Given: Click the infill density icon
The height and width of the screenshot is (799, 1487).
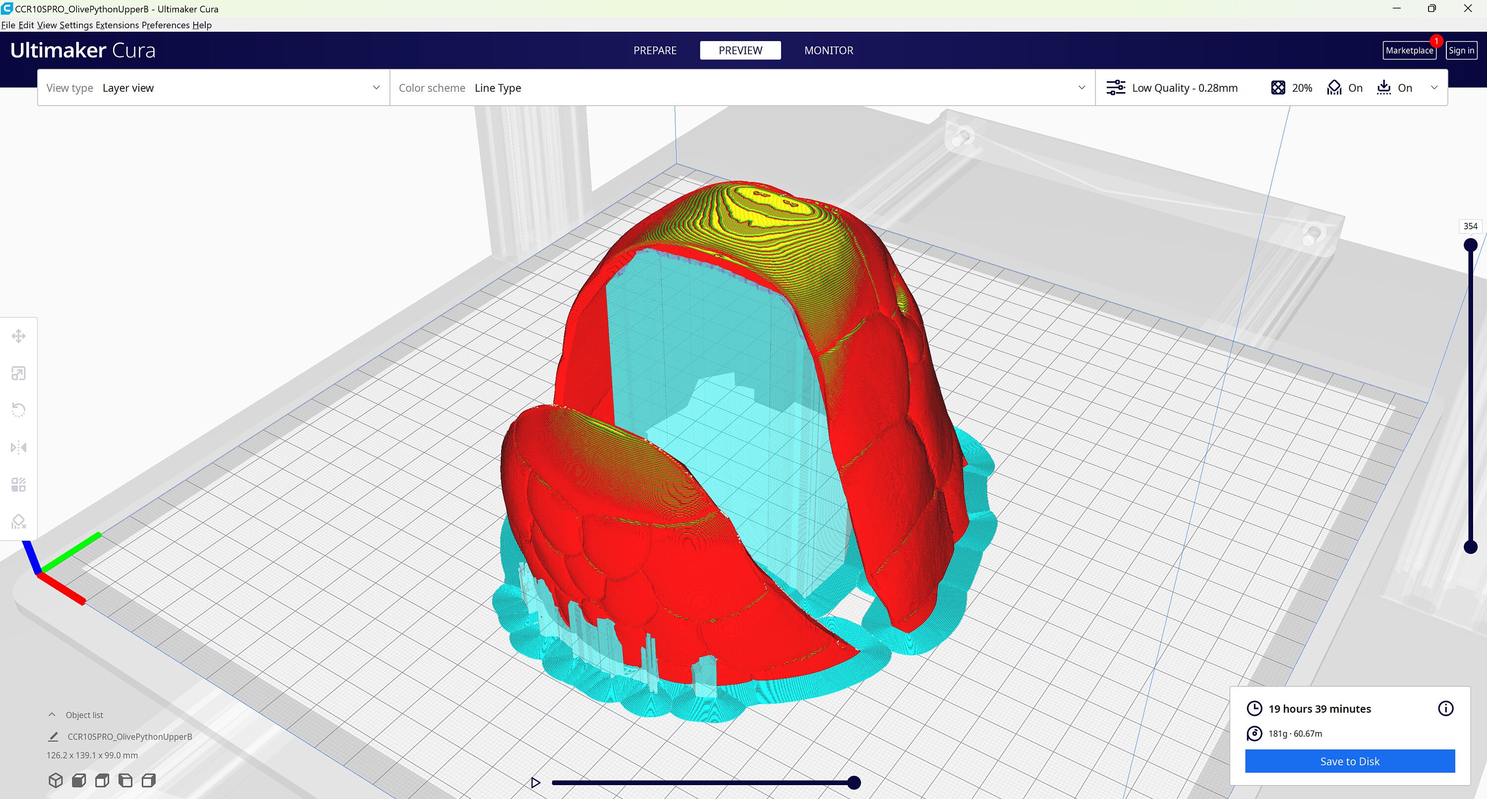Looking at the screenshot, I should pos(1278,88).
